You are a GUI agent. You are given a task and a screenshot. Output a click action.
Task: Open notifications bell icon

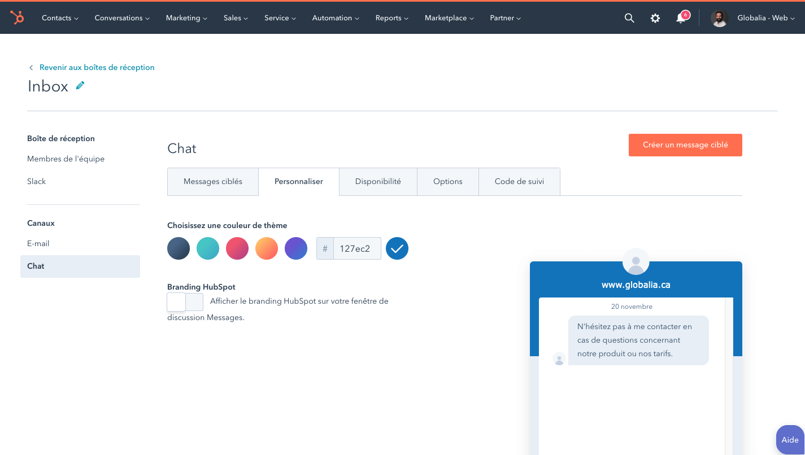pos(681,18)
